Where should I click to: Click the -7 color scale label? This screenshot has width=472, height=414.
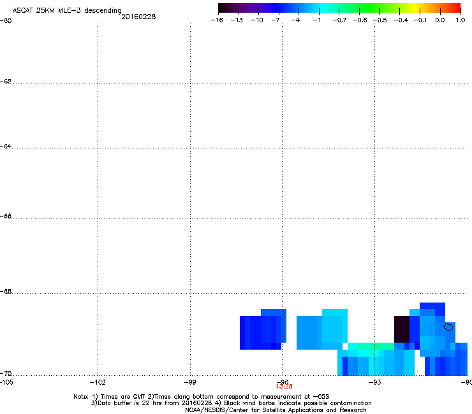(276, 20)
